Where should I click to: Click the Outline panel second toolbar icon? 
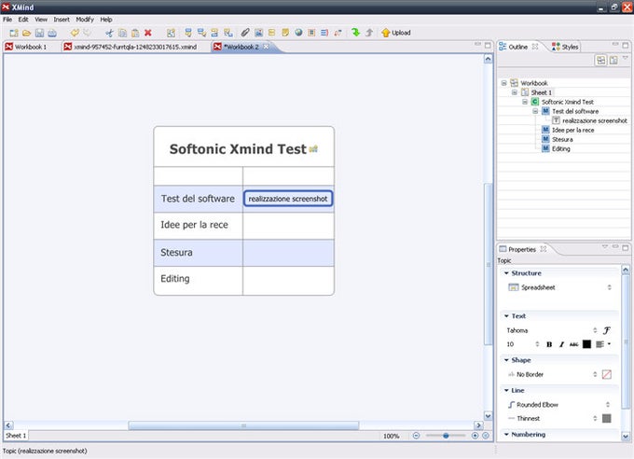613,61
